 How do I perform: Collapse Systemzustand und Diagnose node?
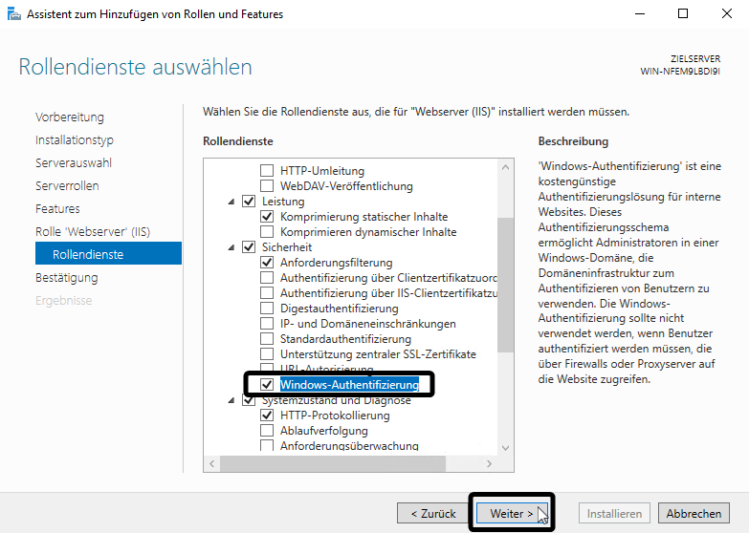point(231,400)
